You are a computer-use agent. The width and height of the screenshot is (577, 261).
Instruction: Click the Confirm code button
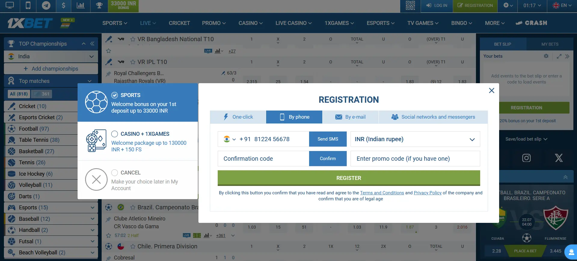click(328, 159)
